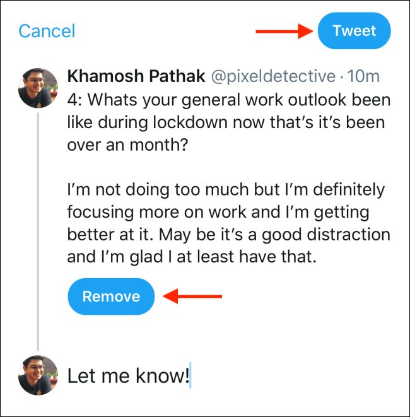Viewport: 410px width, 417px height.
Task: Click the text cursor after 'know!'
Action: [190, 377]
